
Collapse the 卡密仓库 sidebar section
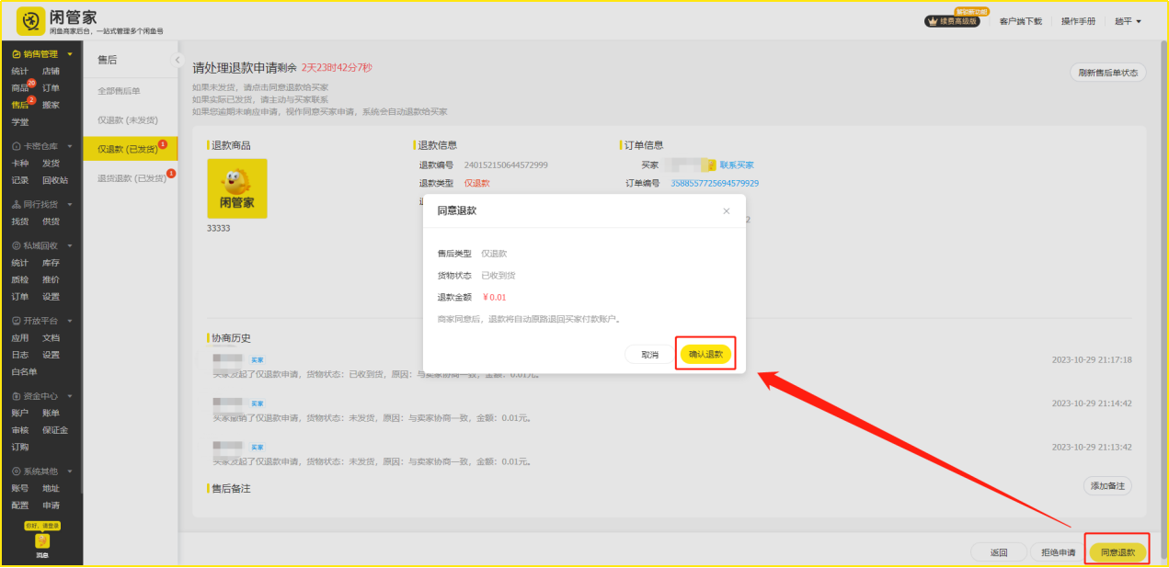[x=41, y=146]
